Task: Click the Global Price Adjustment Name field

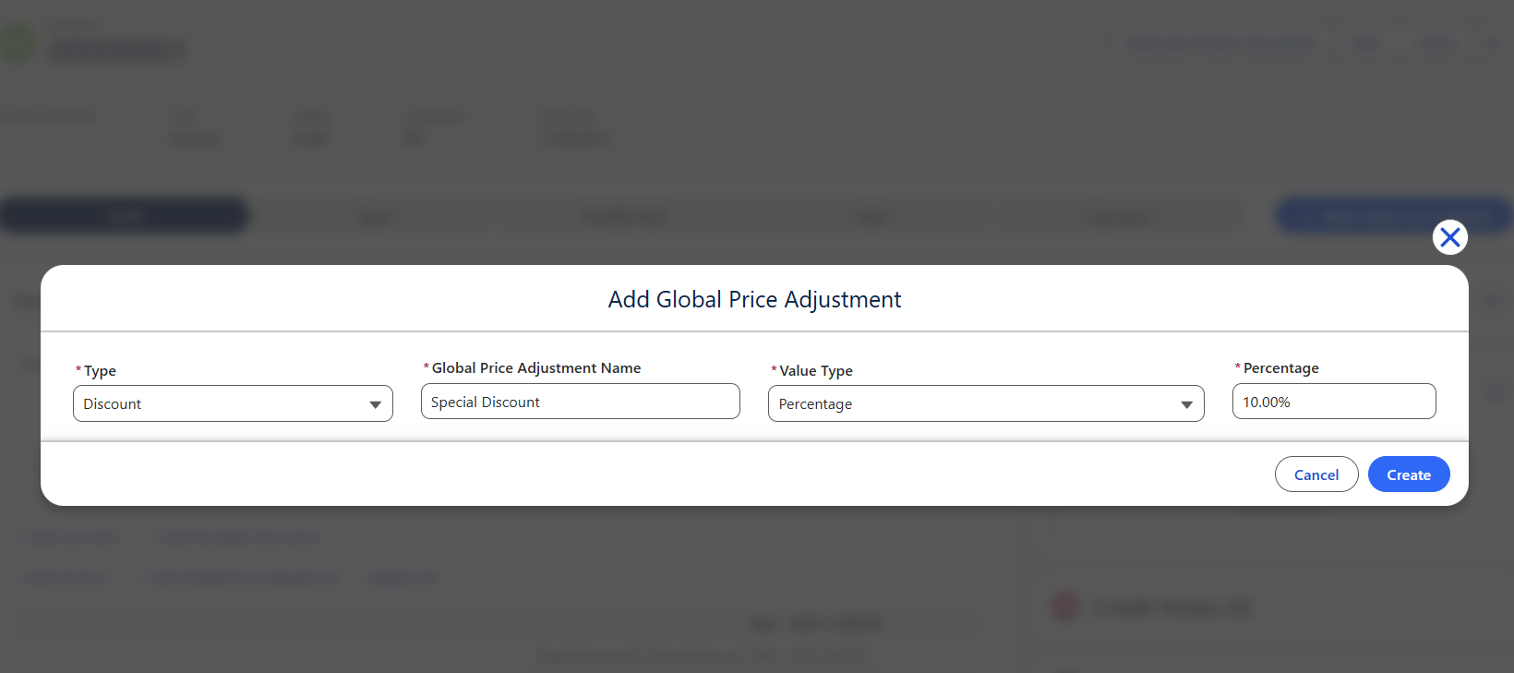Action: pyautogui.click(x=581, y=402)
